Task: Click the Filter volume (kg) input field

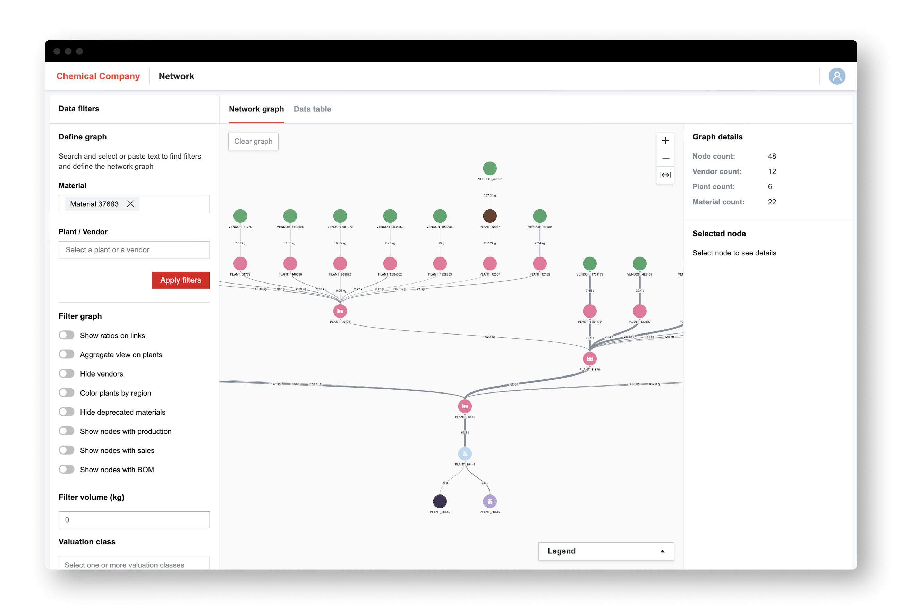Action: 134,520
